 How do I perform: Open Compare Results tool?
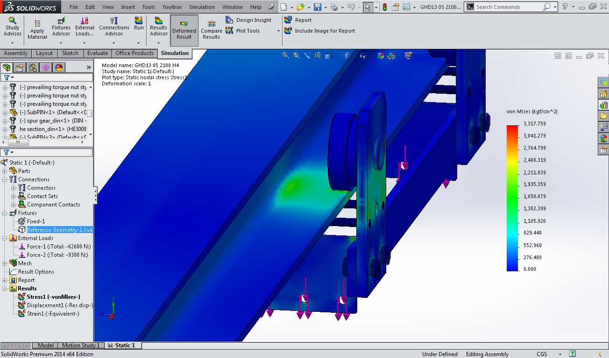211,30
